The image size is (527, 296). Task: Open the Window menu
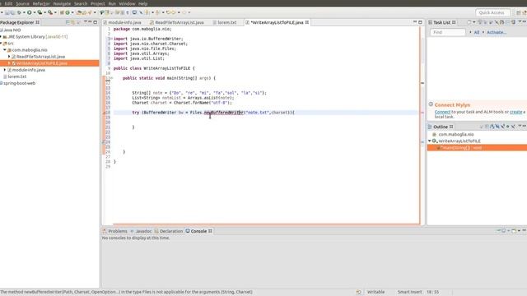(x=127, y=3)
